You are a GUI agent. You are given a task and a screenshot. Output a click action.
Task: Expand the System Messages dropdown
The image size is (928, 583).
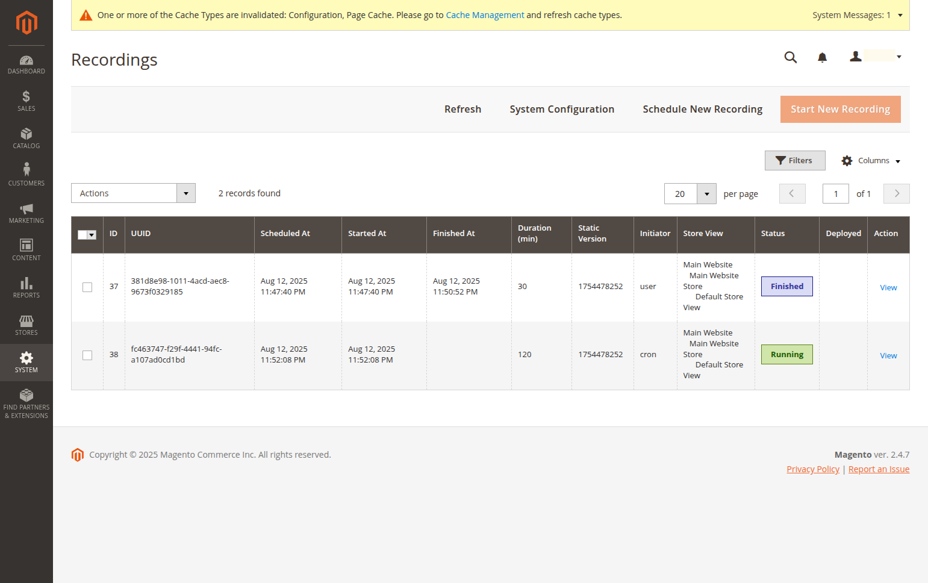[x=858, y=15]
